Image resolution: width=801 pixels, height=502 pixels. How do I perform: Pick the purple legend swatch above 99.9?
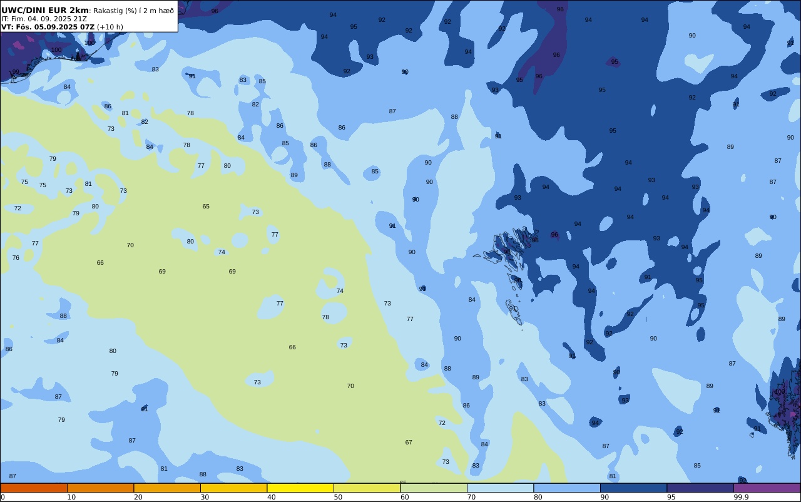(767, 488)
